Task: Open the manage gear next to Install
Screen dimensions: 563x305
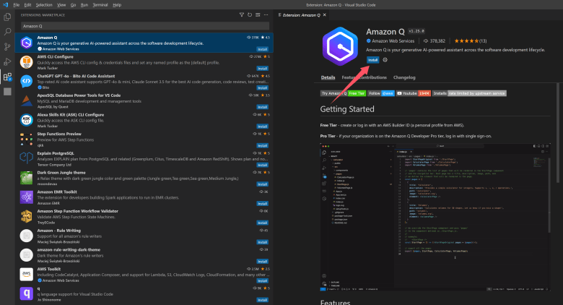Action: (x=385, y=60)
